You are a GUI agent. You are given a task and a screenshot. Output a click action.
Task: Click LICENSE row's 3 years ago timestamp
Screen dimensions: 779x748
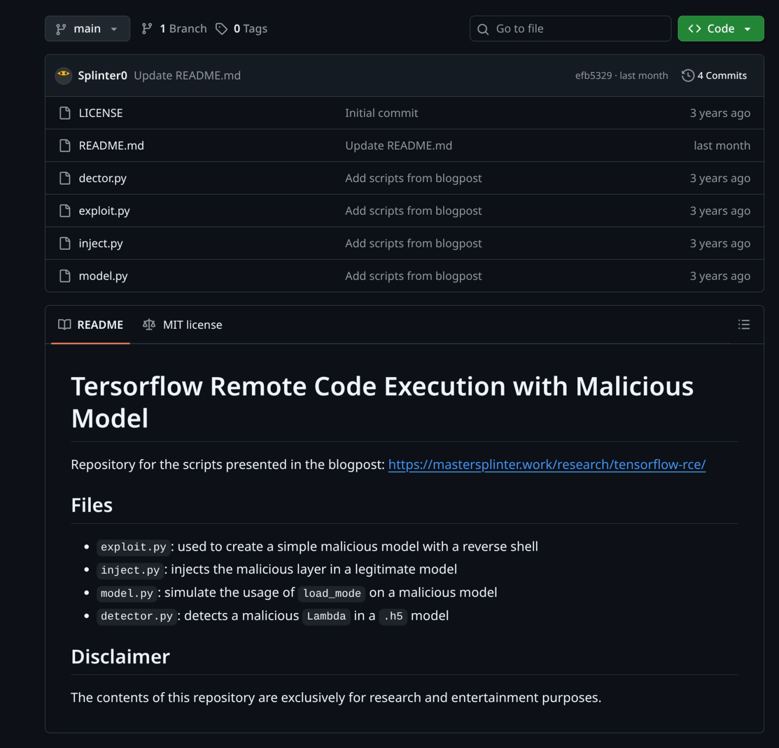pyautogui.click(x=720, y=113)
